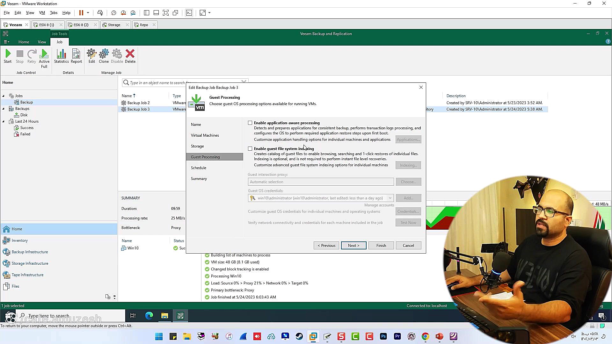Open VMware stretch options dropdown arrow

tap(209, 13)
